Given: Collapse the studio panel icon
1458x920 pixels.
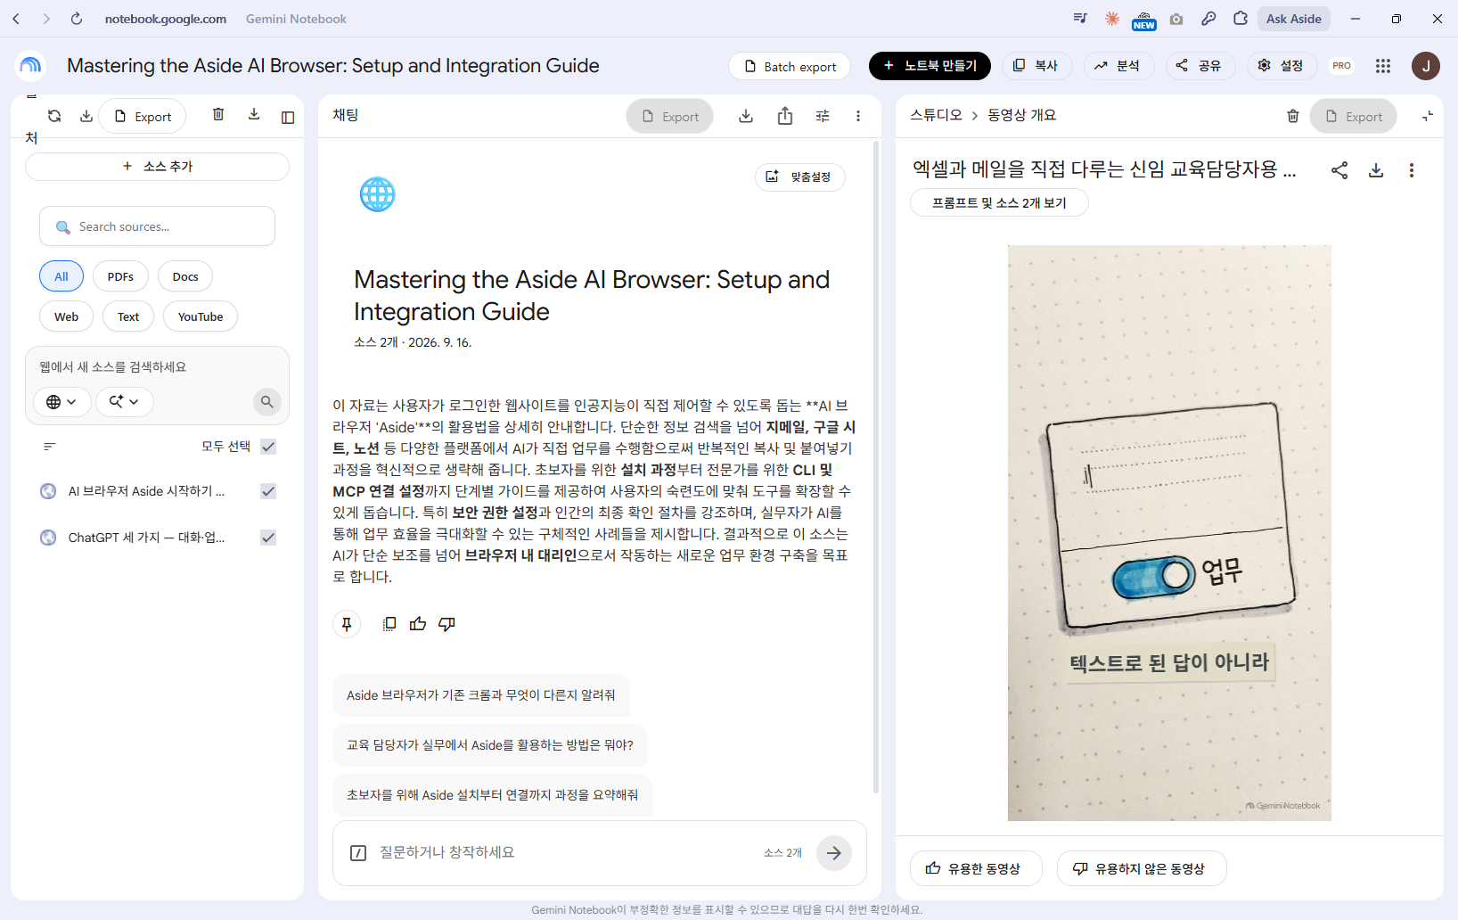Looking at the screenshot, I should tap(1428, 116).
